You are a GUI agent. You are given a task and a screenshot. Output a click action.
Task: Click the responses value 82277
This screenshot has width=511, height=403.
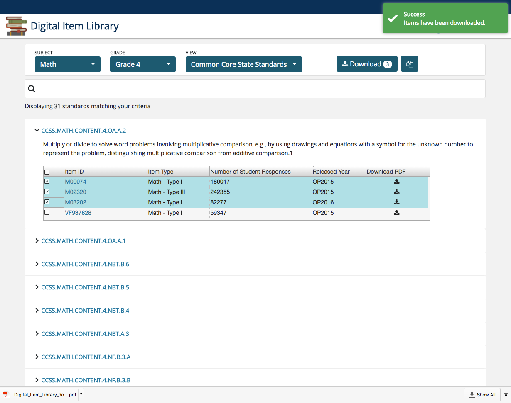pyautogui.click(x=219, y=202)
